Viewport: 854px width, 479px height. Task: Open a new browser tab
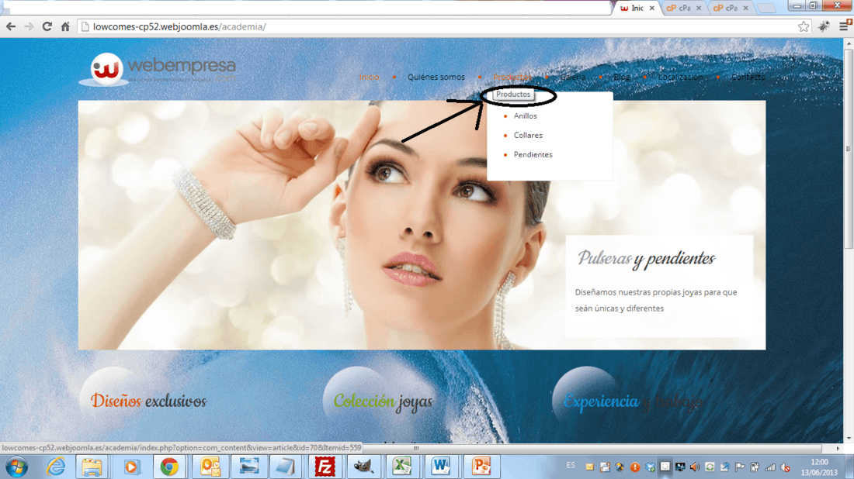coord(766,9)
